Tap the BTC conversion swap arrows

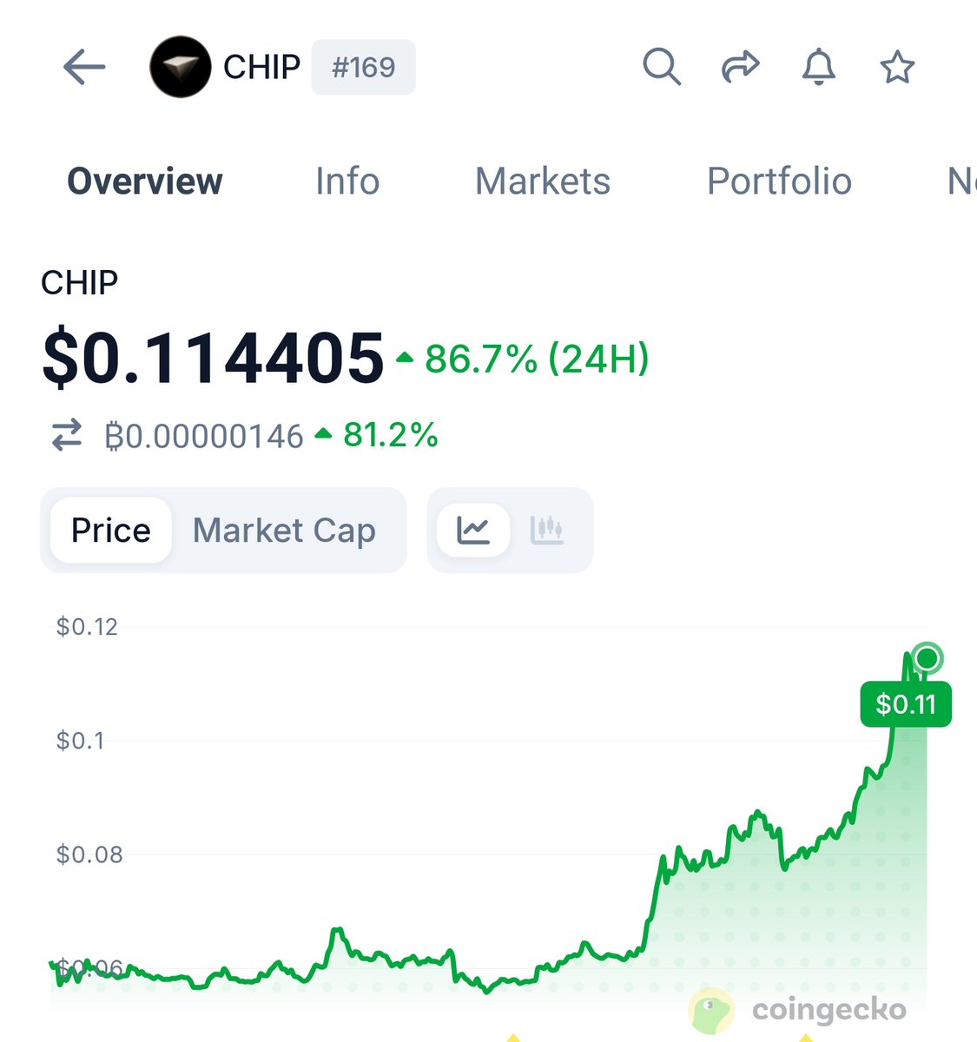[67, 435]
